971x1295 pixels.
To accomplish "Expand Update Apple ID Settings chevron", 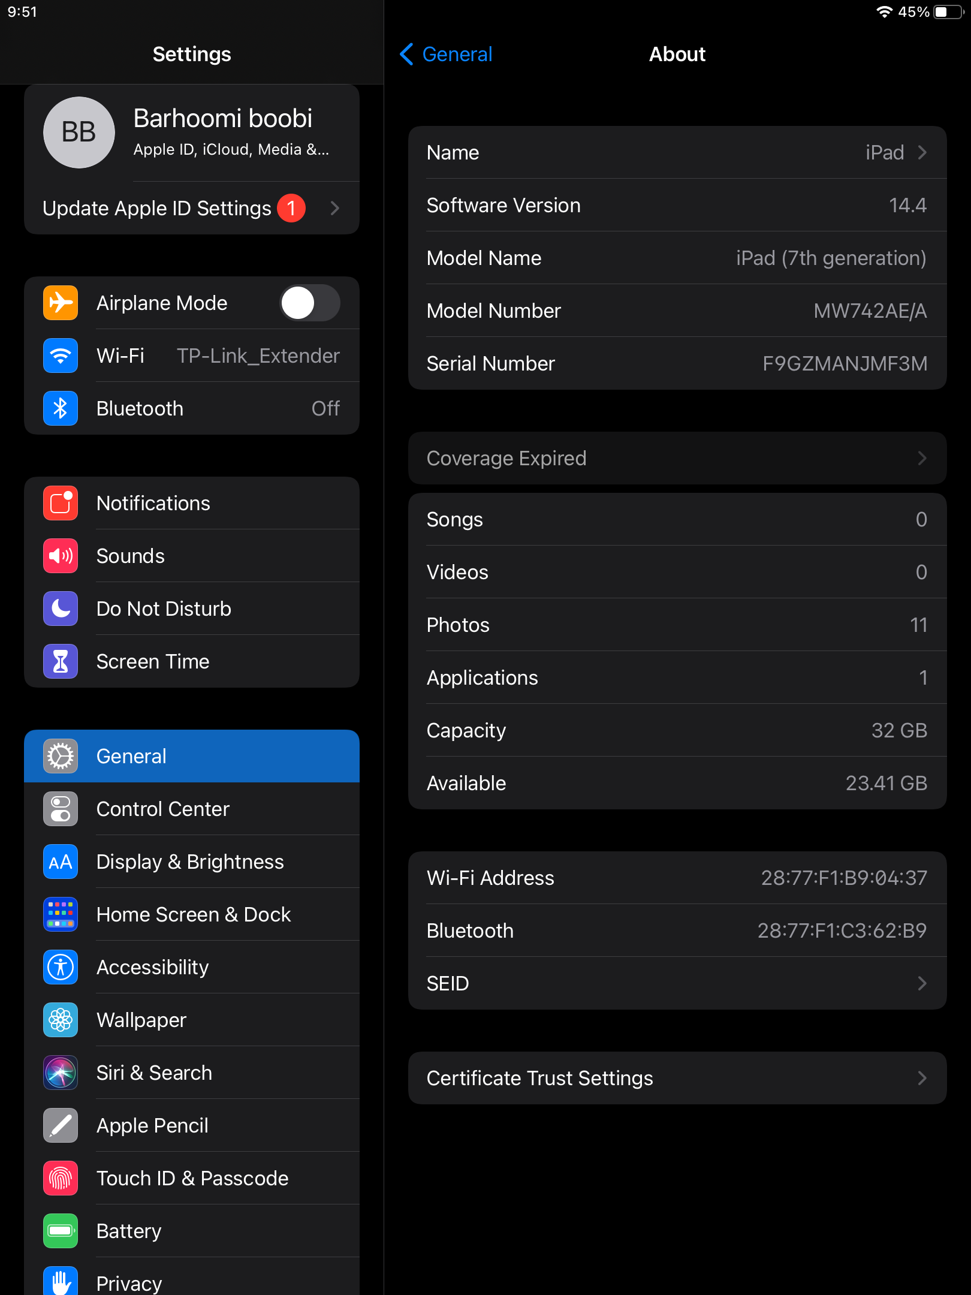I will pos(335,208).
